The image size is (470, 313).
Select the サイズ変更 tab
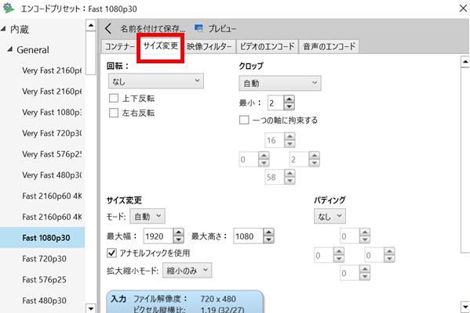coord(161,45)
